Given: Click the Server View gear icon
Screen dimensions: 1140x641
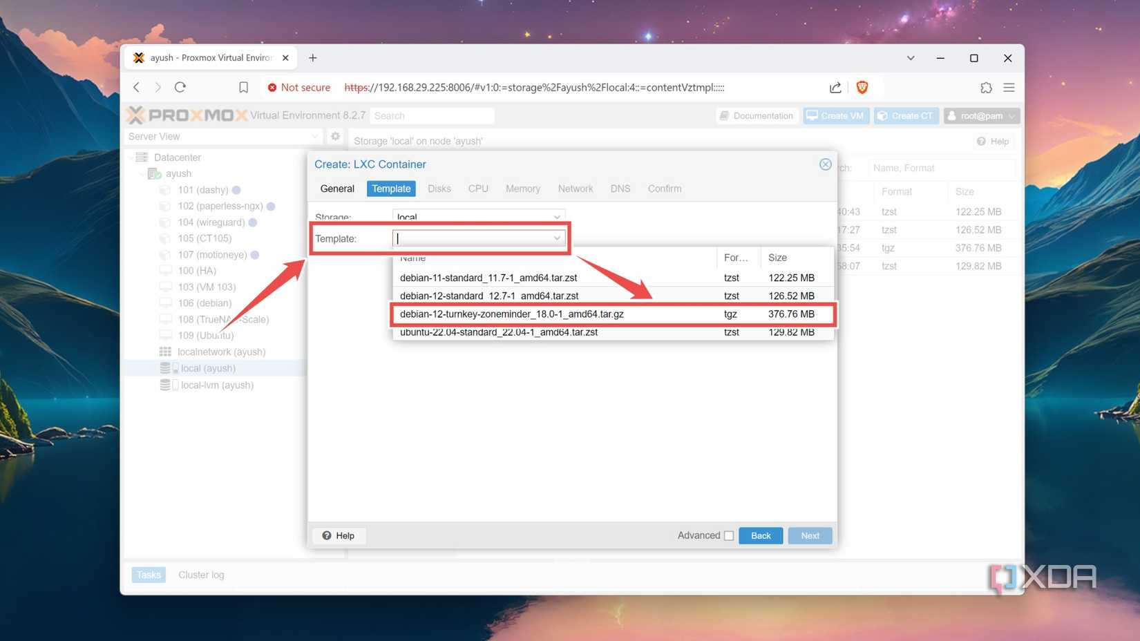Looking at the screenshot, I should click(x=335, y=136).
